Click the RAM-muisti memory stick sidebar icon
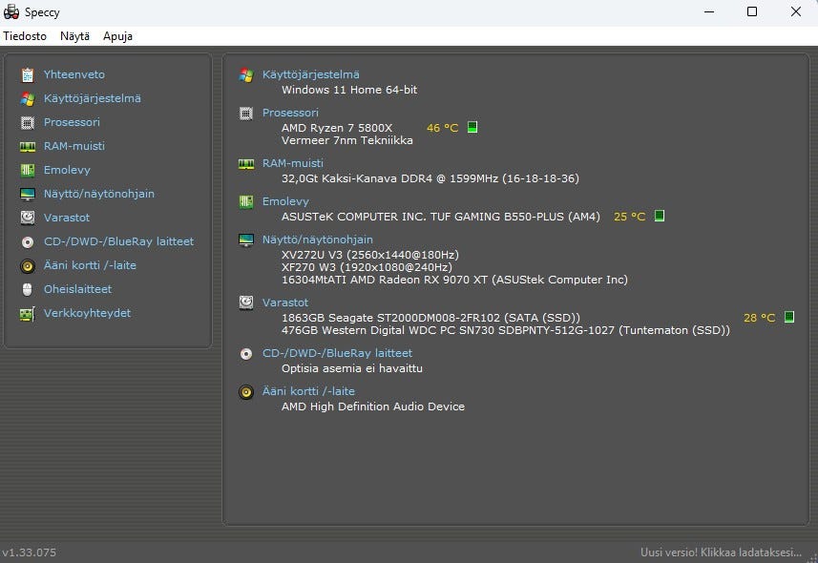Screen dimensions: 818x563 click(28, 147)
